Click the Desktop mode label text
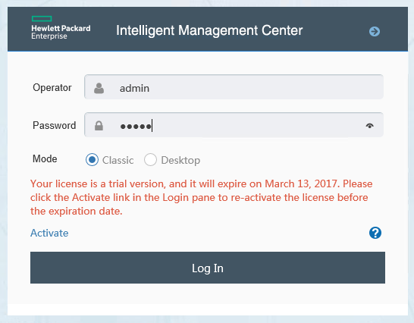 point(180,160)
